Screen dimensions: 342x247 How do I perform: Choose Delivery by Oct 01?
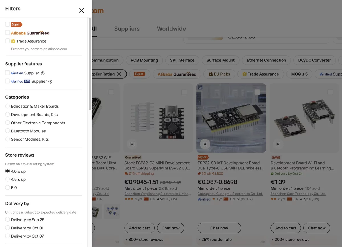tap(7, 228)
